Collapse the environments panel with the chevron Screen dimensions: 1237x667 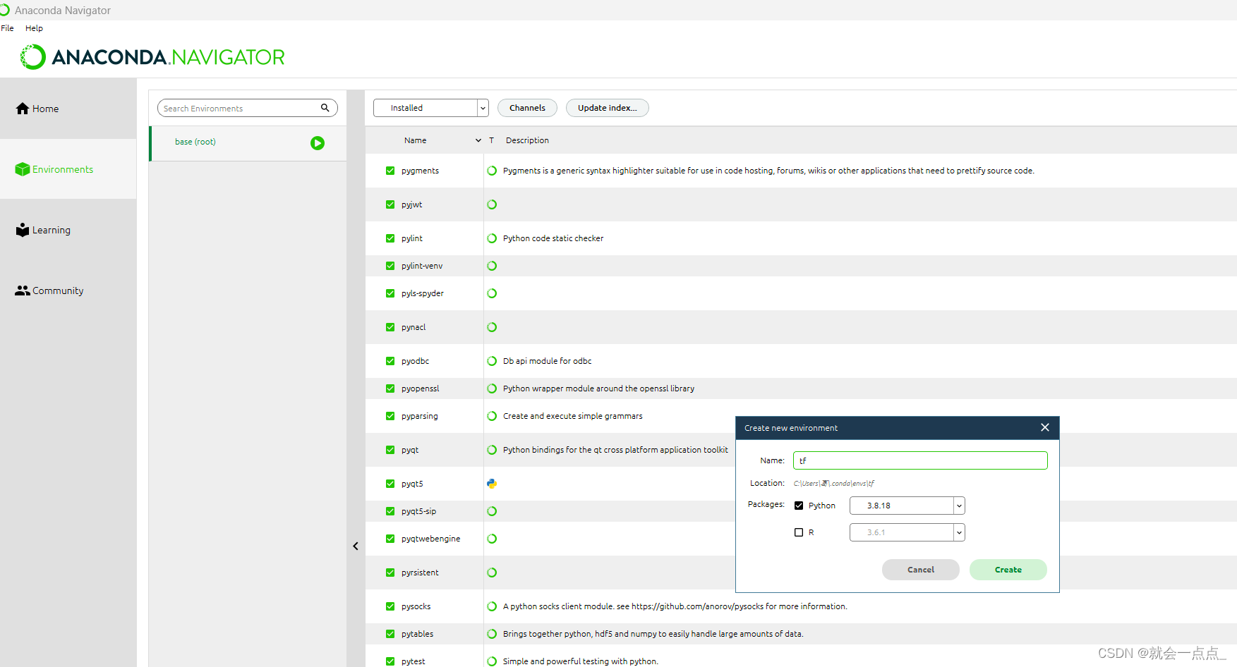click(356, 546)
